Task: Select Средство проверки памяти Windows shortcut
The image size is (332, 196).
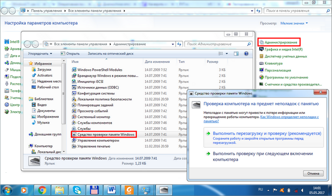Action: (104, 135)
